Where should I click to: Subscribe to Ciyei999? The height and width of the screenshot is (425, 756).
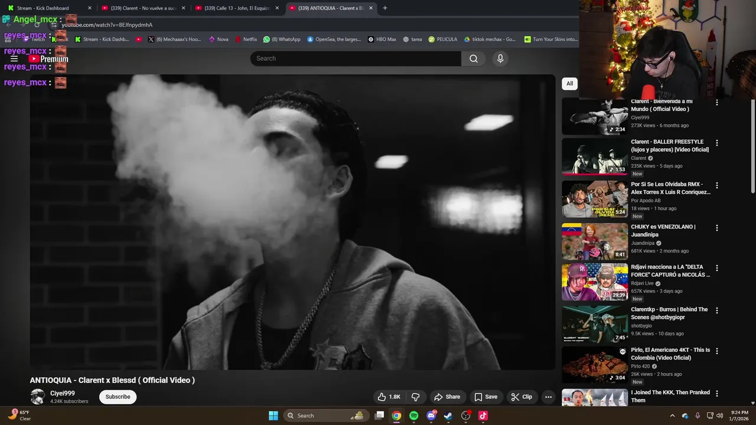(x=118, y=397)
